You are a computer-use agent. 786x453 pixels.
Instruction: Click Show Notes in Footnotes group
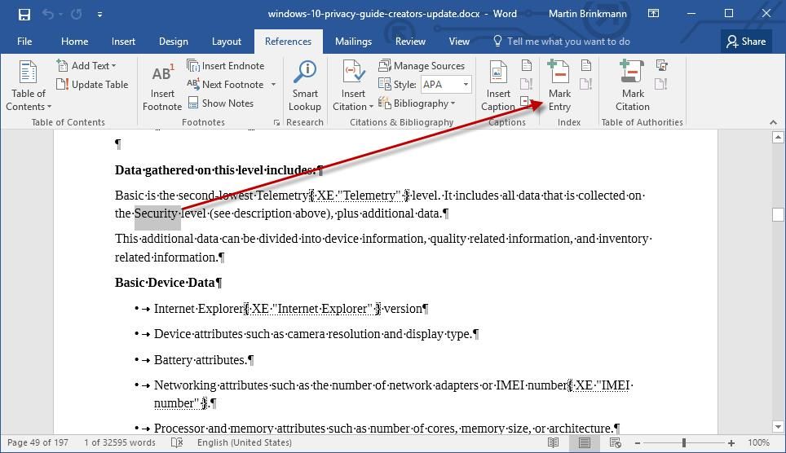click(220, 103)
